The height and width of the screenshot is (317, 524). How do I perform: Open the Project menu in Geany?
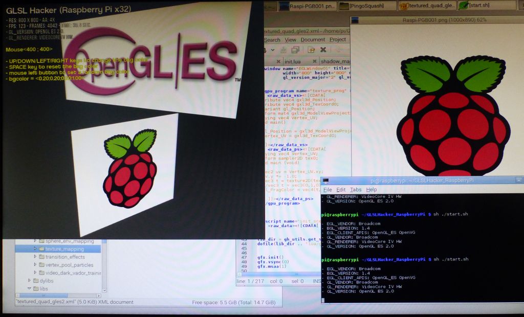pyautogui.click(x=338, y=39)
